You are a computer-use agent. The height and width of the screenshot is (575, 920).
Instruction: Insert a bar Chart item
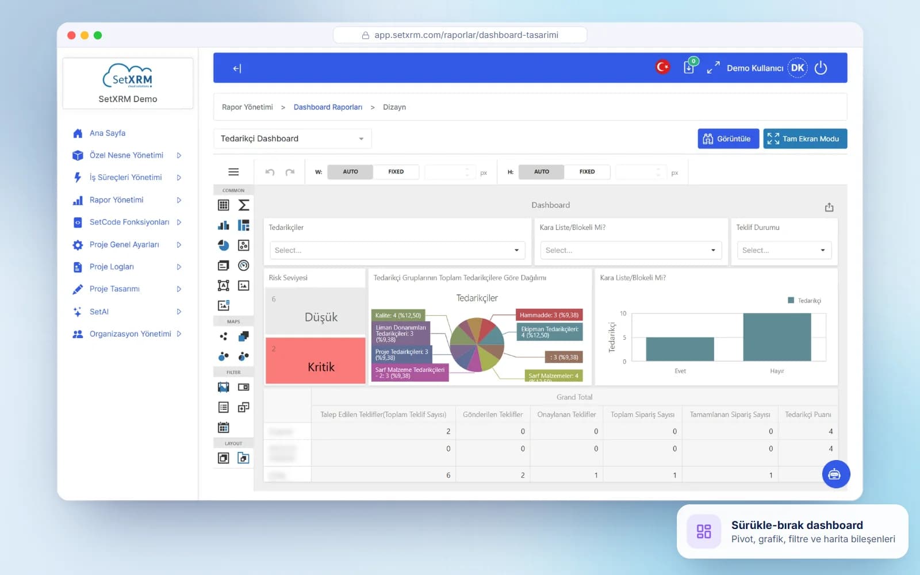(x=224, y=225)
